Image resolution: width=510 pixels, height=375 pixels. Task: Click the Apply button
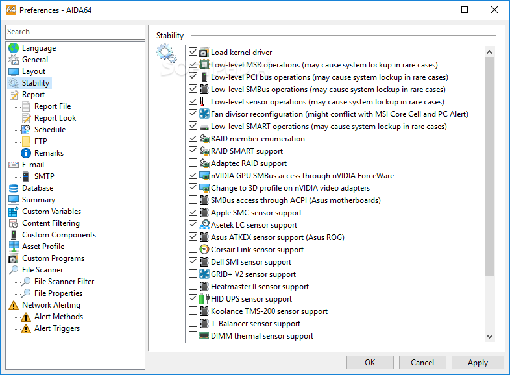click(478, 362)
